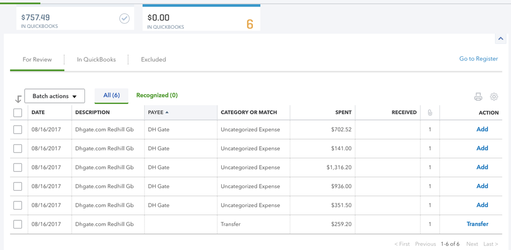Check the box for the $702.52 transaction
Image resolution: width=511 pixels, height=250 pixels.
[x=17, y=130]
